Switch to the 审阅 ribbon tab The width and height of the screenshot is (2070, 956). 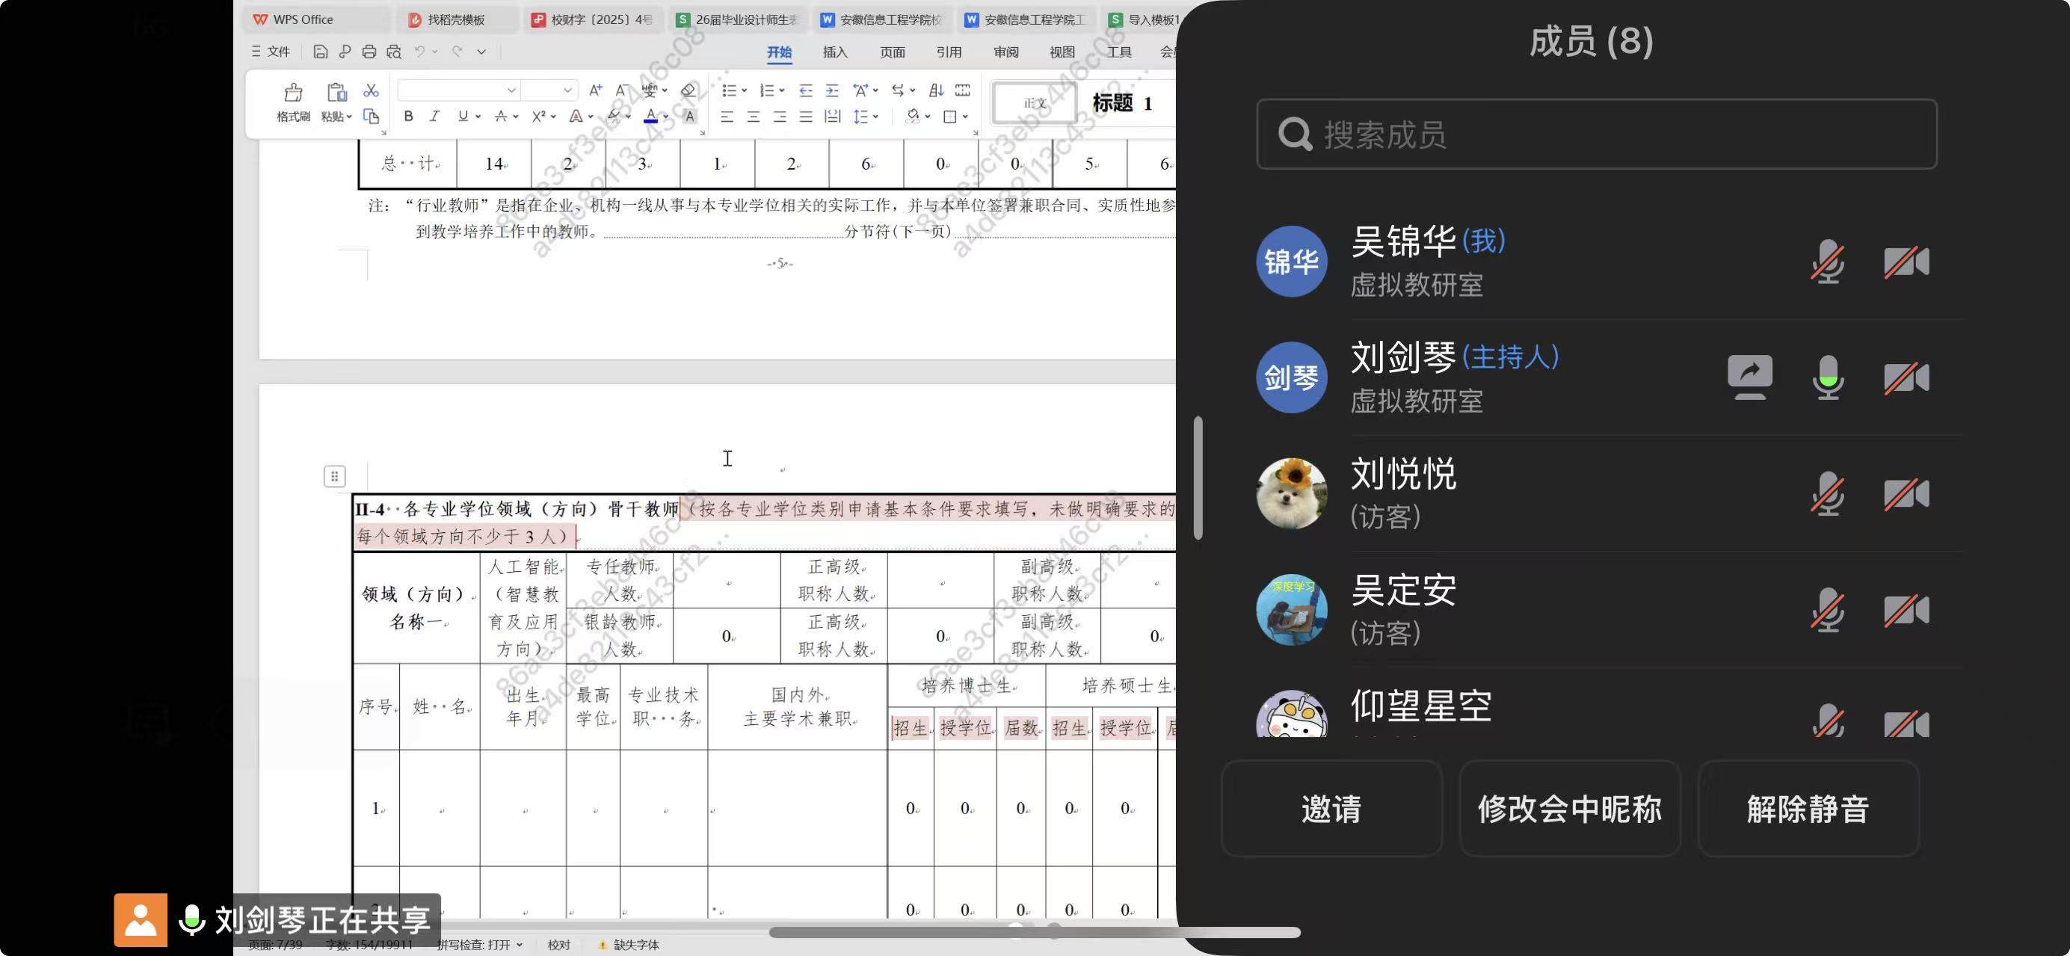1005,52
